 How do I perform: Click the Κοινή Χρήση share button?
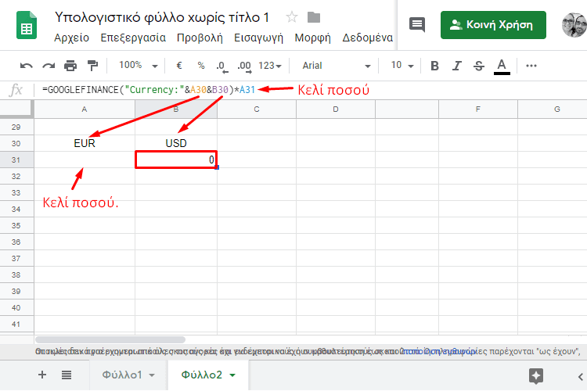[x=493, y=25]
